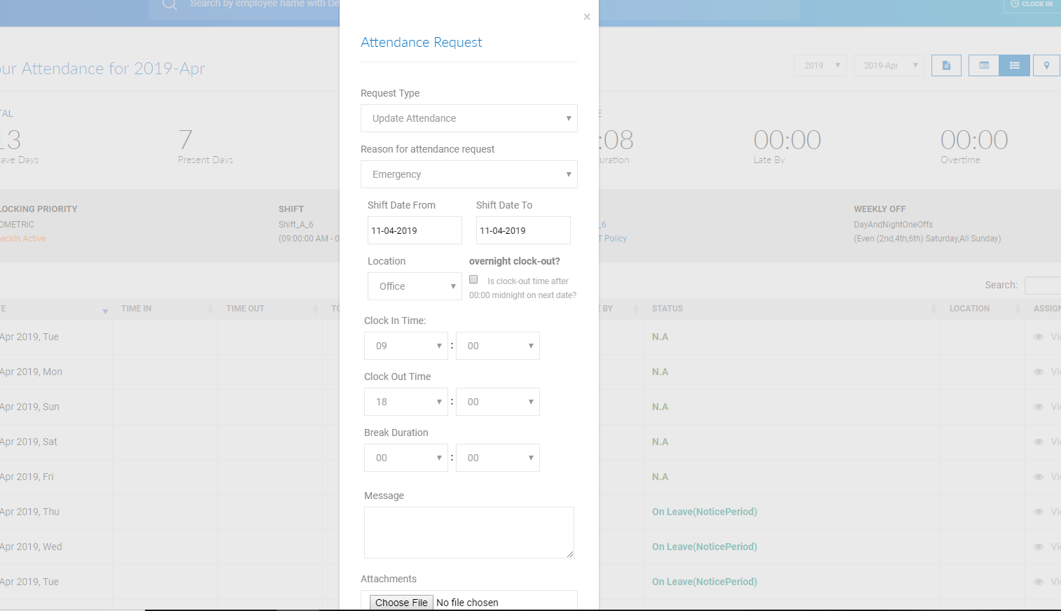Open the Clock Out Time hour dropdown
The width and height of the screenshot is (1061, 611).
tap(406, 402)
